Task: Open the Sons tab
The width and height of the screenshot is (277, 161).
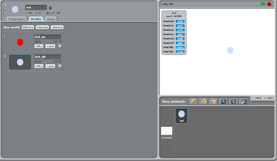Action: point(51,19)
